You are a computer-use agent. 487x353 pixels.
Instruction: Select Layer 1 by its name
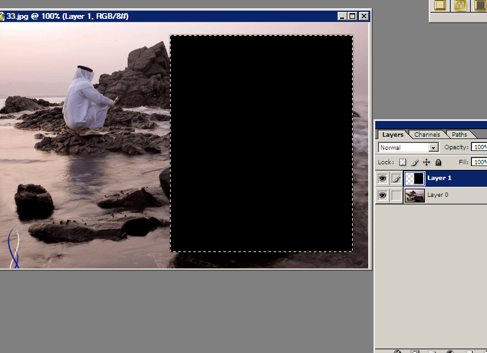[439, 178]
